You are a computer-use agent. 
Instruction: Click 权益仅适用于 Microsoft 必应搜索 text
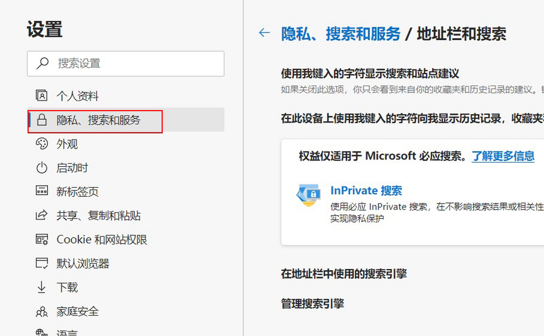coord(383,156)
